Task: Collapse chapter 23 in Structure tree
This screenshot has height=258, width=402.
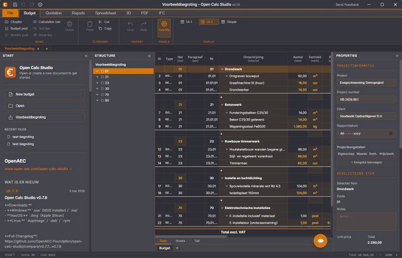Action: click(97, 83)
